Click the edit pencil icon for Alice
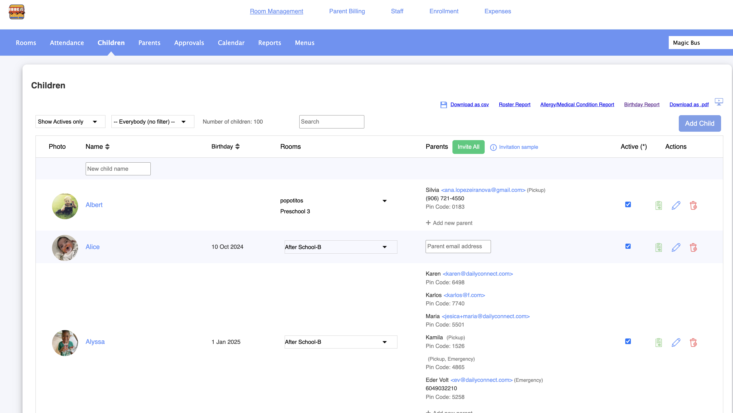Screen dimensions: 733x413 point(676,247)
